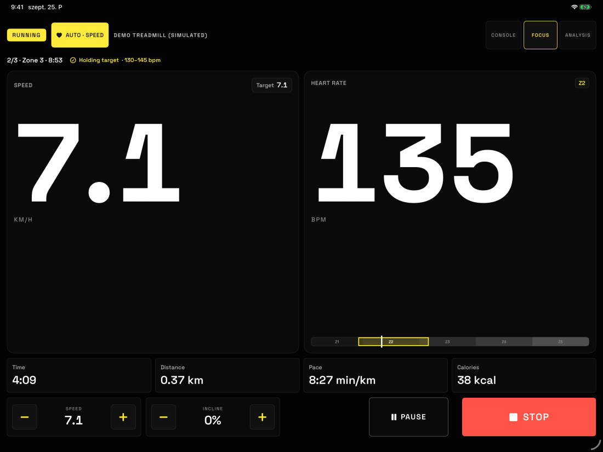Click the large 7.1 speed readout
The image size is (603, 452).
(x=99, y=163)
